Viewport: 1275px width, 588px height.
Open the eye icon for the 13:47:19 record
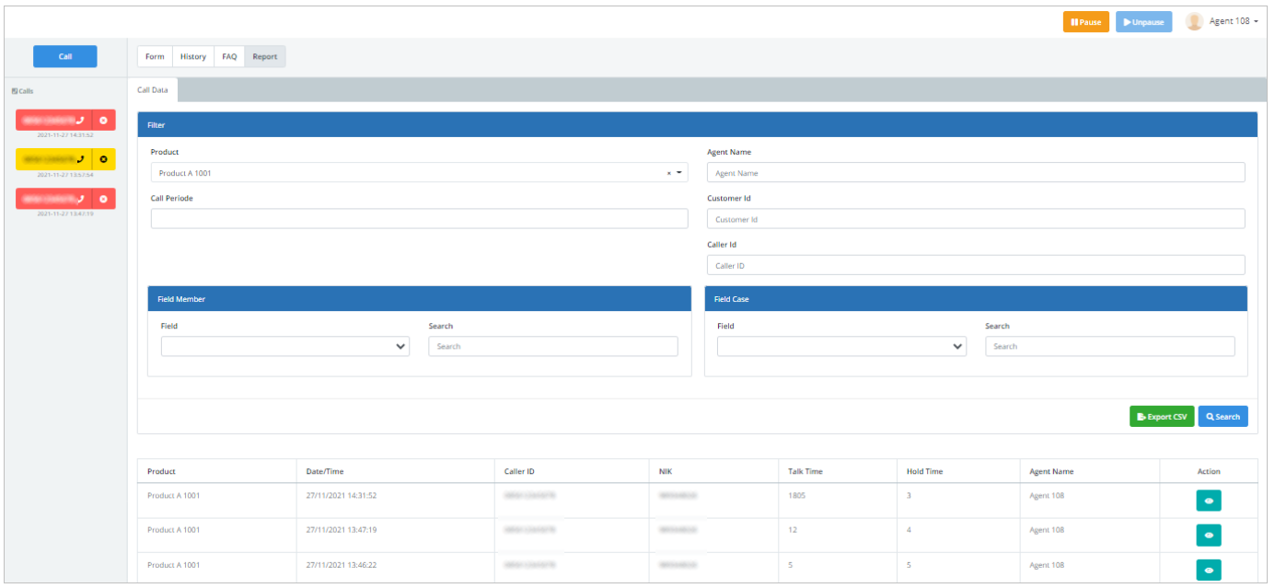point(1209,535)
